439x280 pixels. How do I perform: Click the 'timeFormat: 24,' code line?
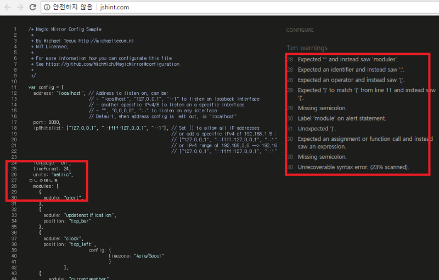(x=52, y=169)
